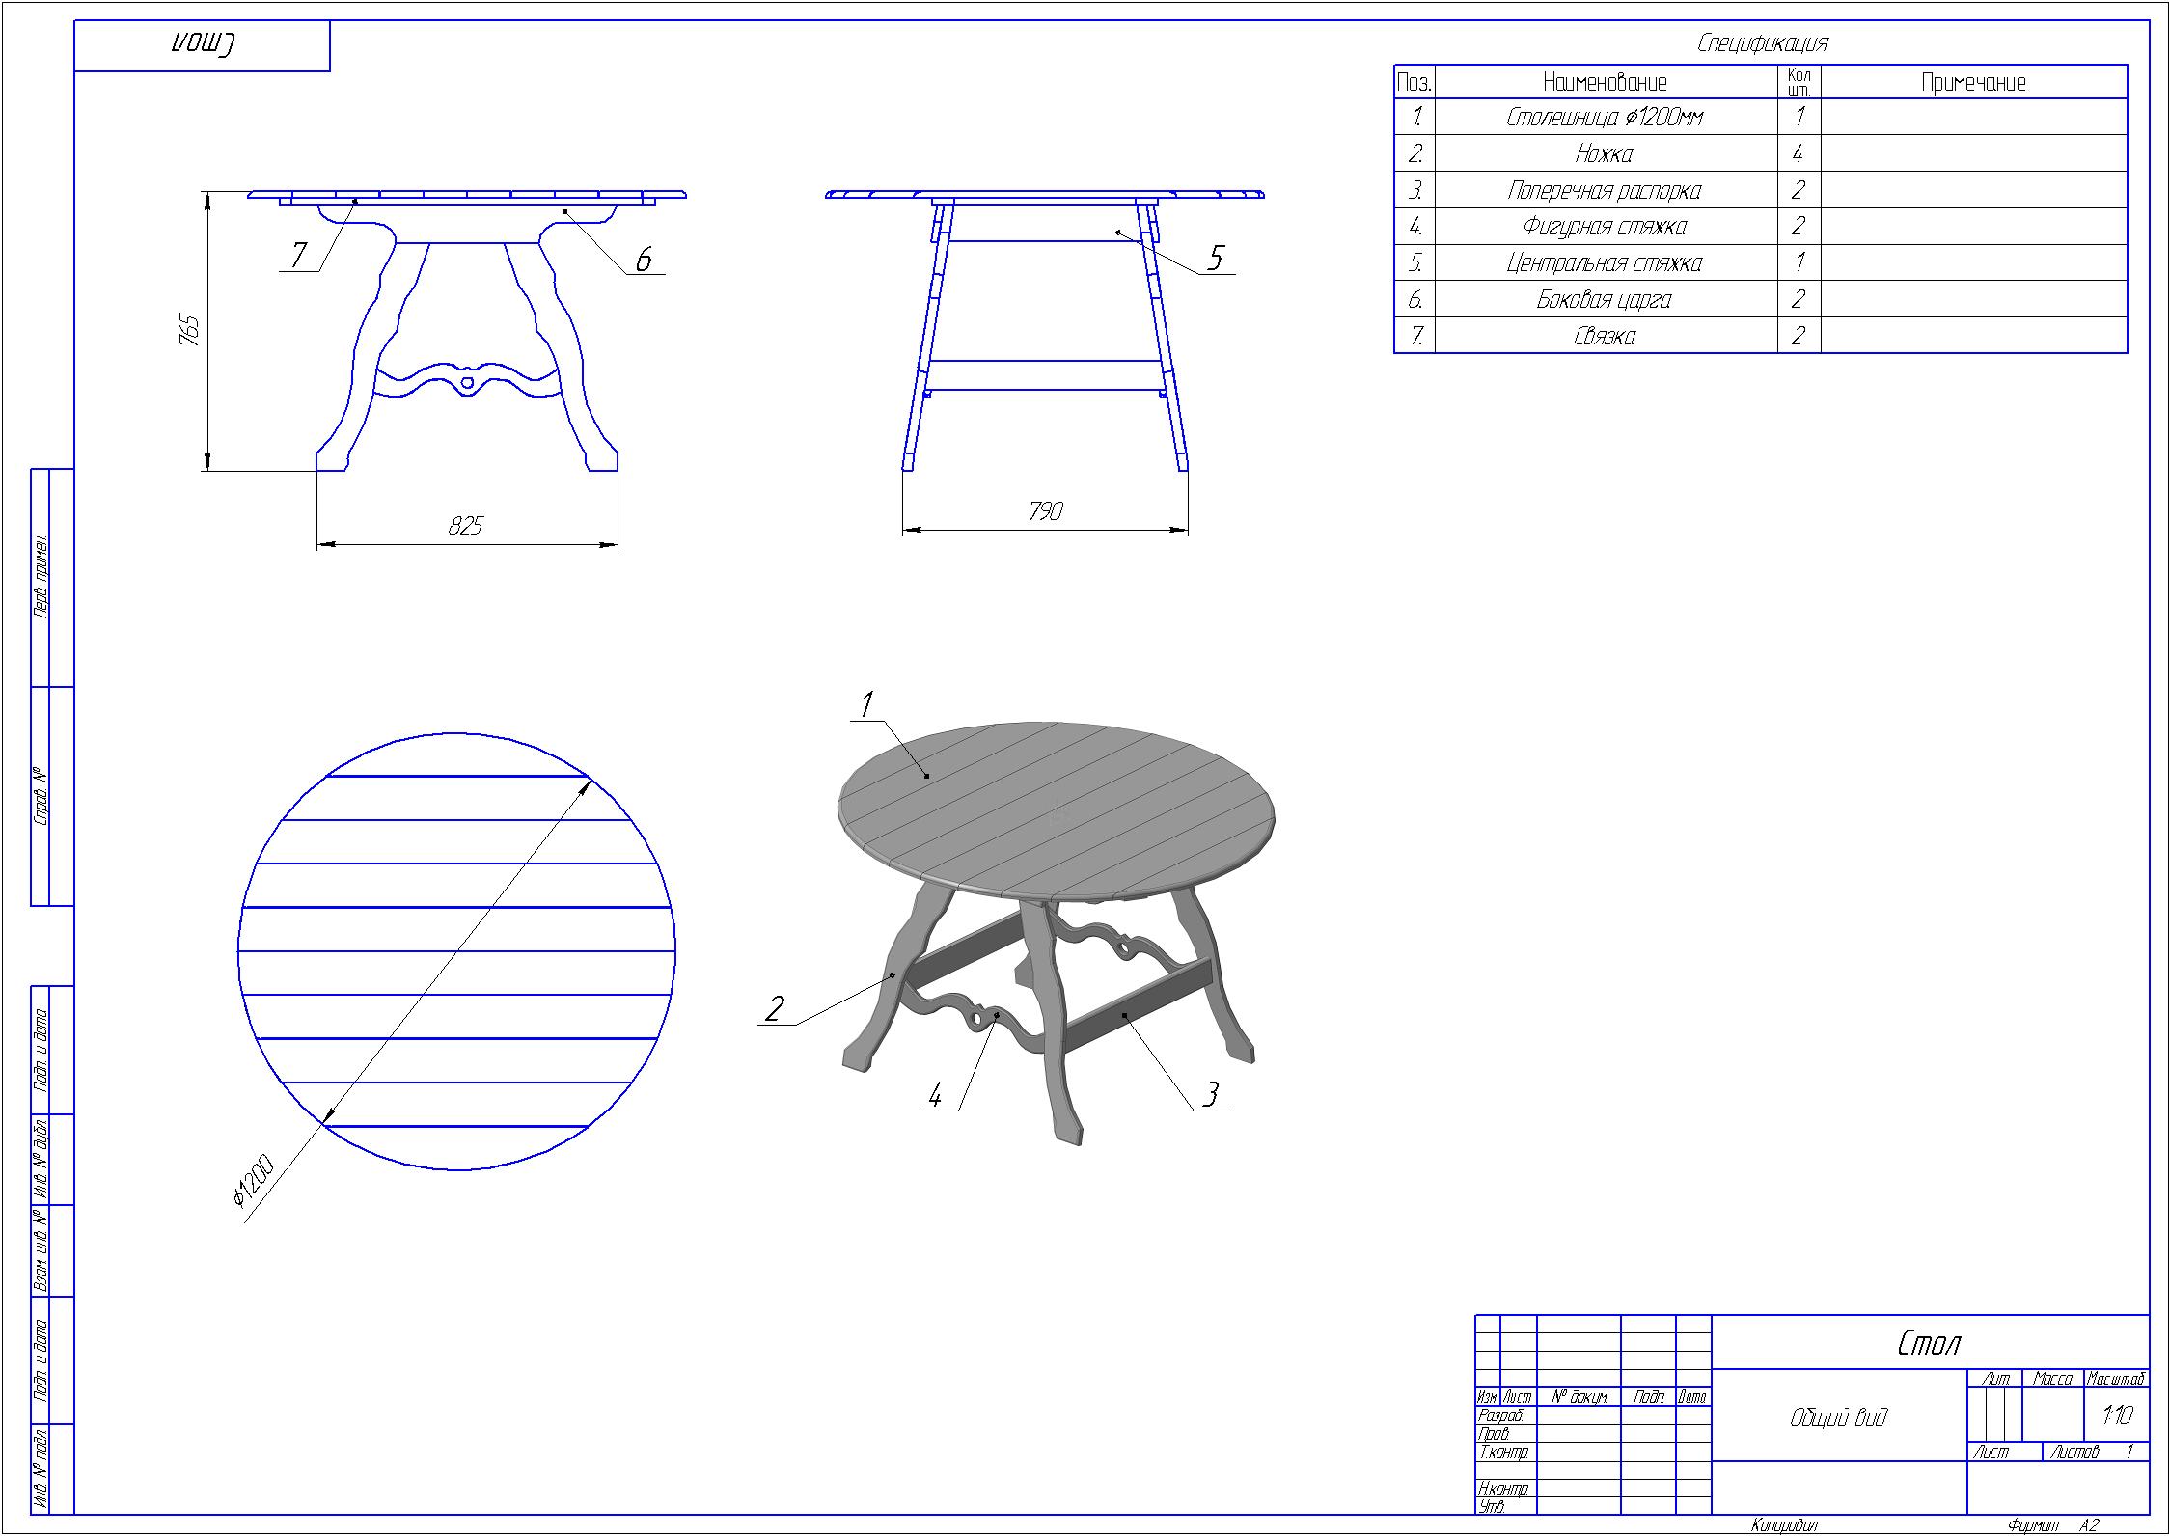The width and height of the screenshot is (2170, 1536).
Task: Select the 'Связка' table cell
Action: [1605, 337]
